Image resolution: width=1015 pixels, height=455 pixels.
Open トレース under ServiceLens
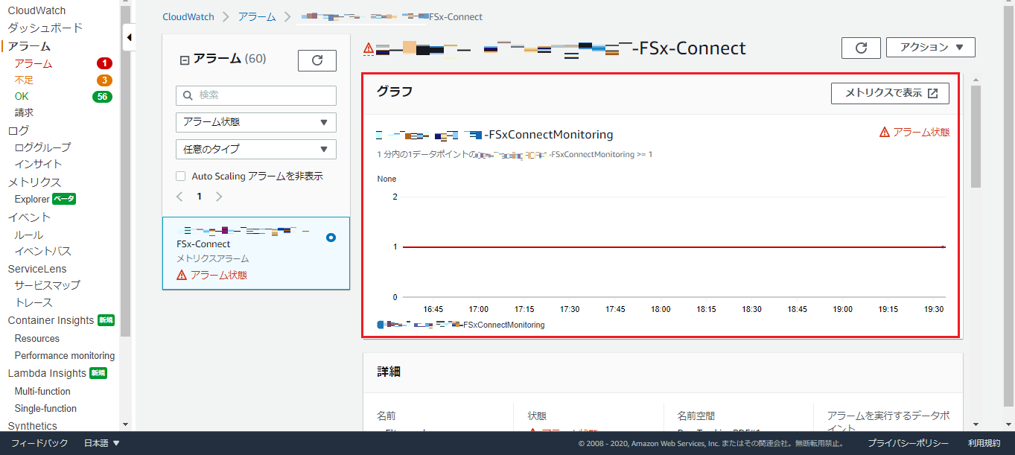(x=34, y=303)
